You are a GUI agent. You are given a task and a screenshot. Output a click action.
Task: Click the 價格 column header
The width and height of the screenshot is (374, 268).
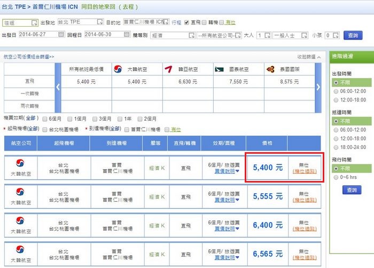pos(267,143)
